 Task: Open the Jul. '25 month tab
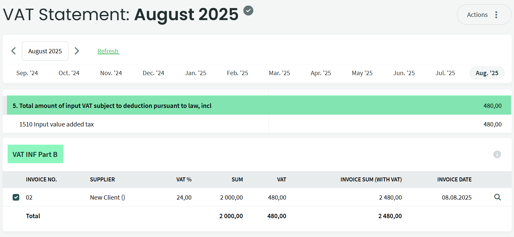[445, 73]
